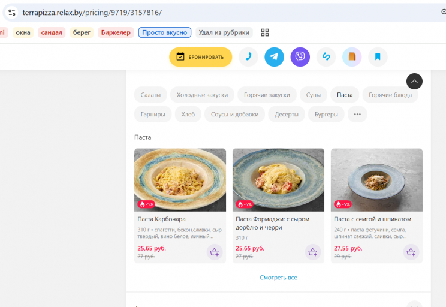This screenshot has width=446, height=307.
Task: Click the grid icon after the bookmarks
Action: point(265,32)
